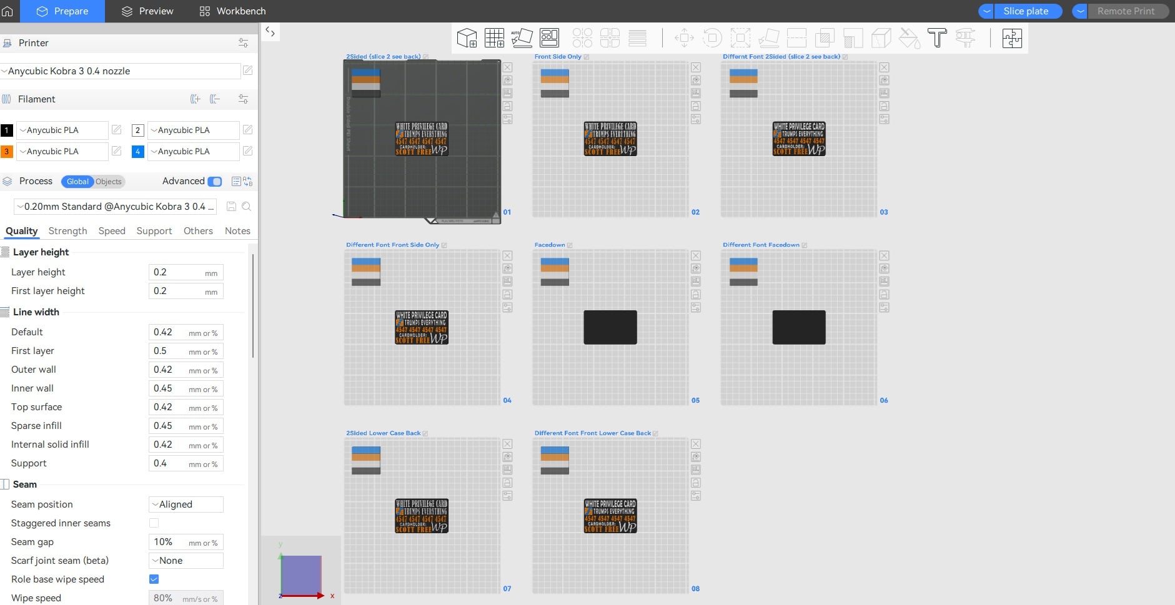This screenshot has width=1175, height=605.
Task: Click lock icon beside plate 02
Action: pos(696,106)
